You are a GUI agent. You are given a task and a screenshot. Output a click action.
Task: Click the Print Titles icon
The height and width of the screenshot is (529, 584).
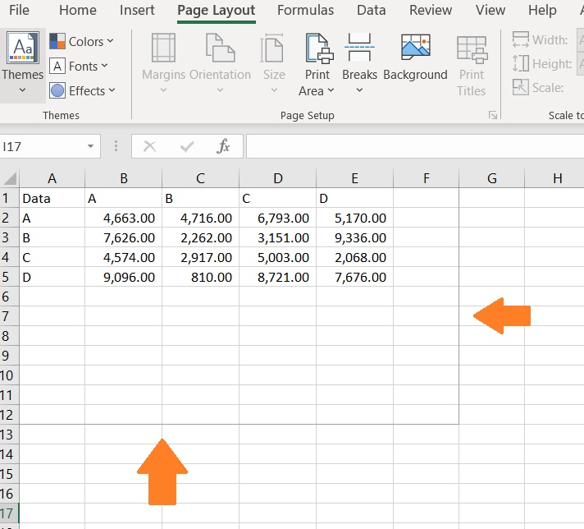pos(472,49)
